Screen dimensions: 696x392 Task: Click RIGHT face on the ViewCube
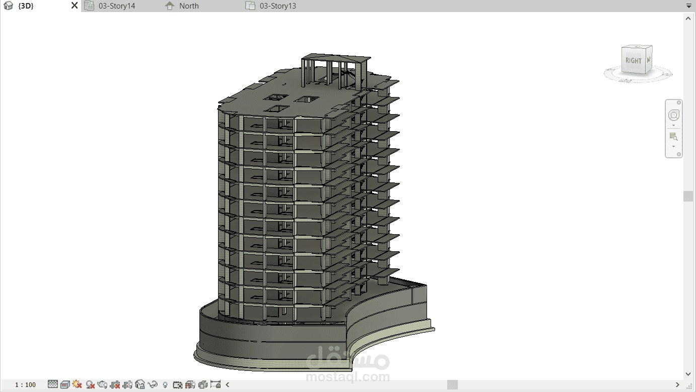click(x=633, y=60)
